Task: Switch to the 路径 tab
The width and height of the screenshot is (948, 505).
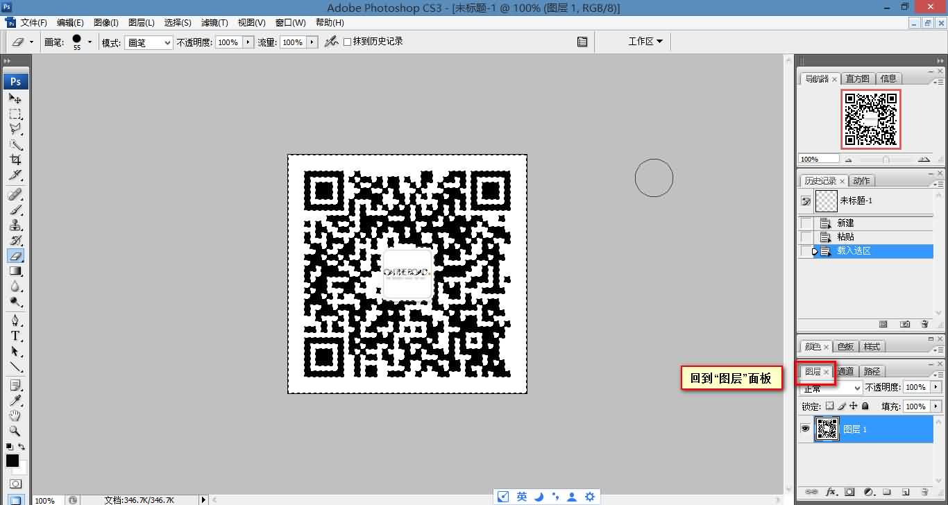Action: pos(872,371)
